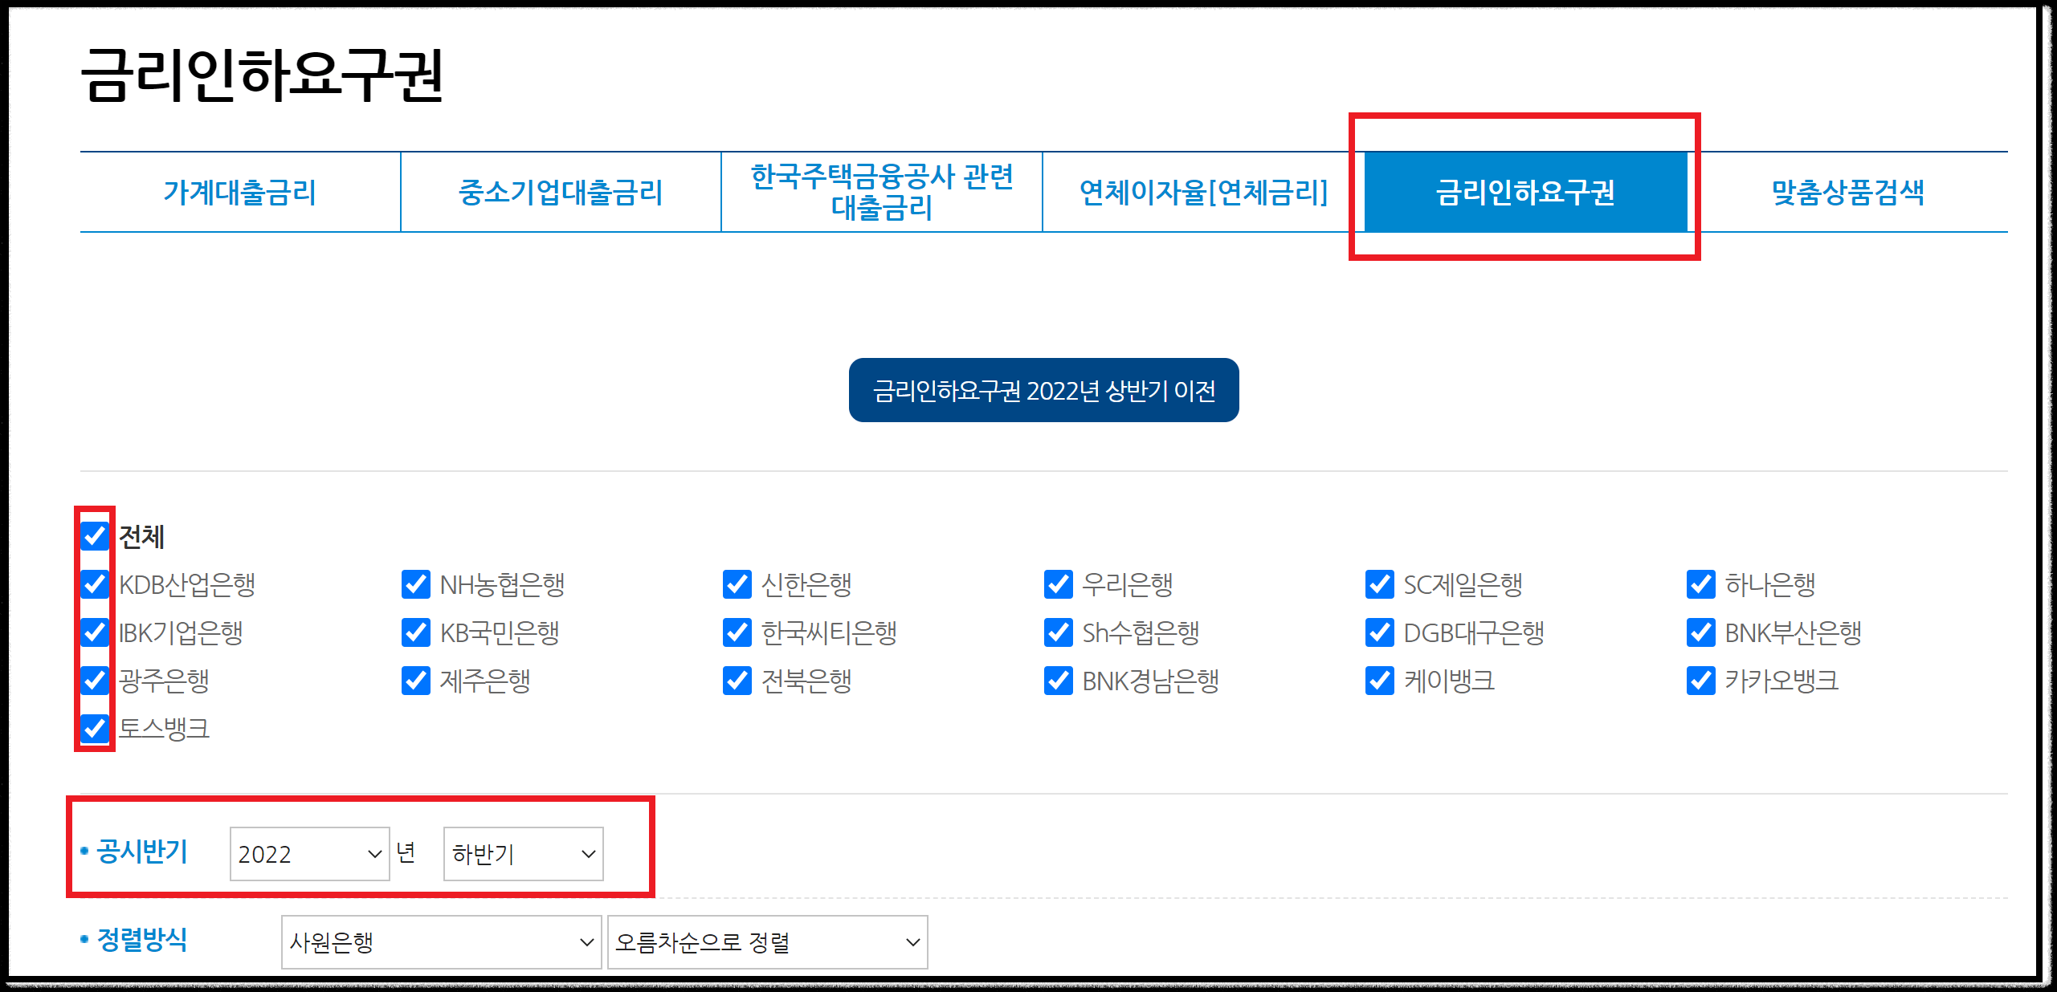Uncheck the IBK기업은행 checkbox
The image size is (2057, 992).
94,634
